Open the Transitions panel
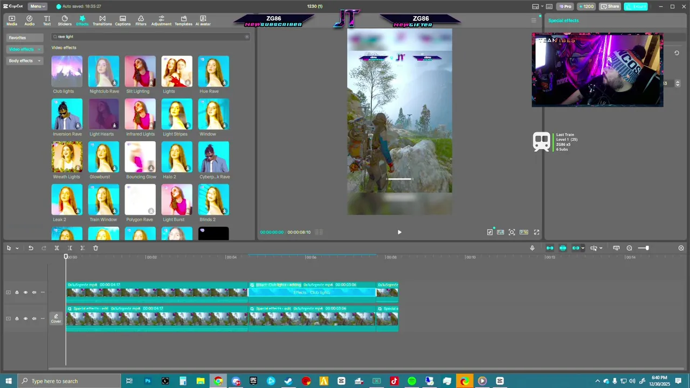 click(102, 20)
